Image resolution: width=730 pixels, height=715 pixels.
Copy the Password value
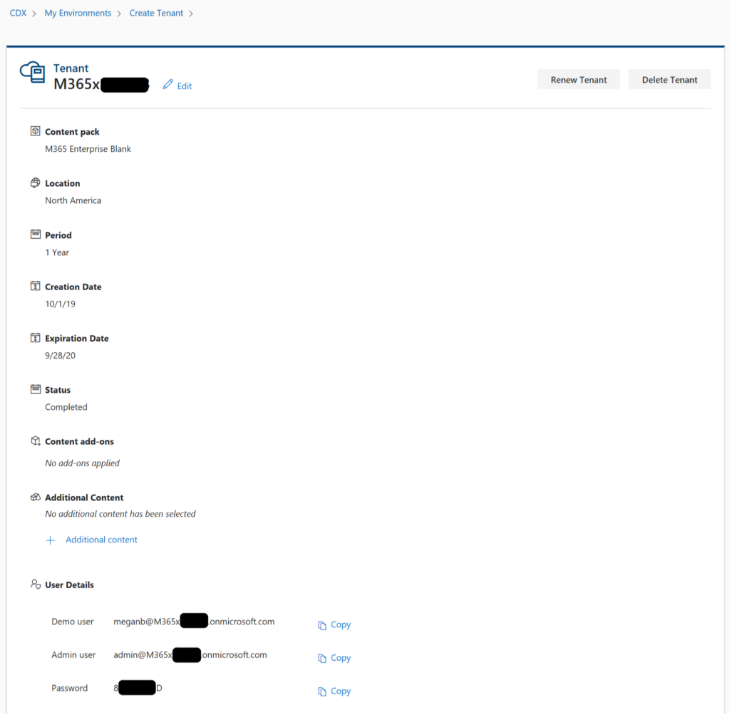(x=340, y=691)
